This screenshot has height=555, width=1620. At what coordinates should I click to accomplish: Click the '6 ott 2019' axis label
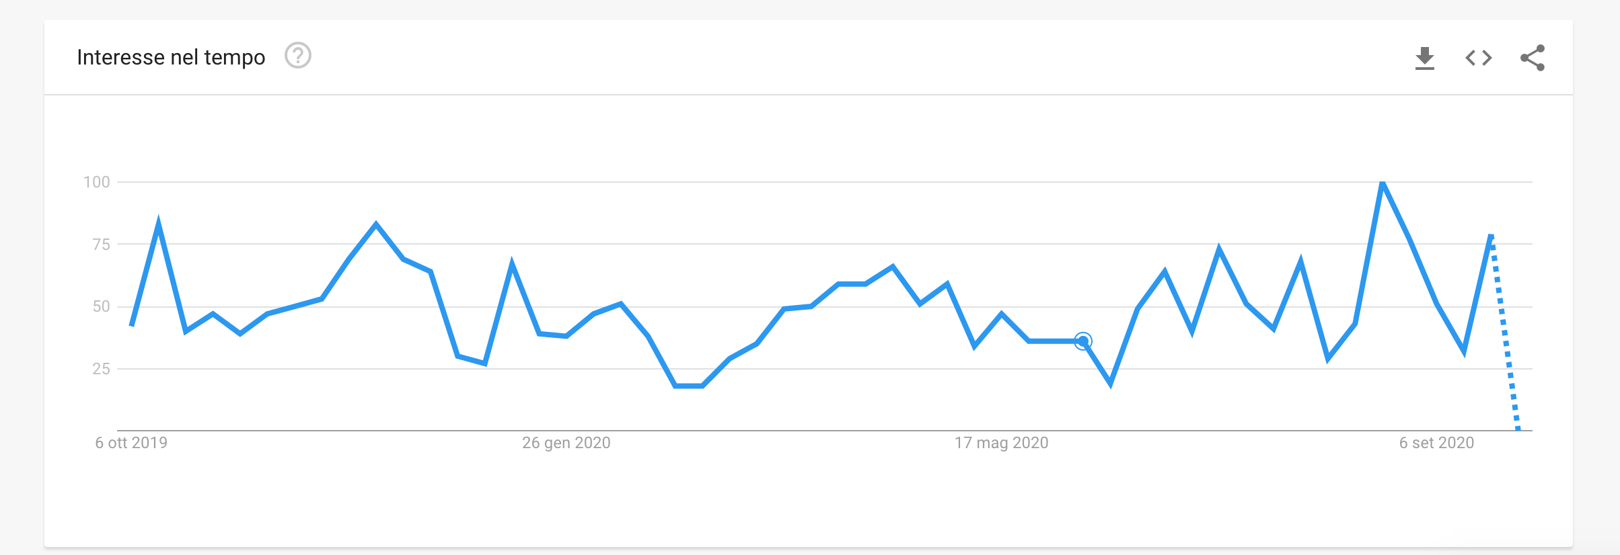point(131,443)
